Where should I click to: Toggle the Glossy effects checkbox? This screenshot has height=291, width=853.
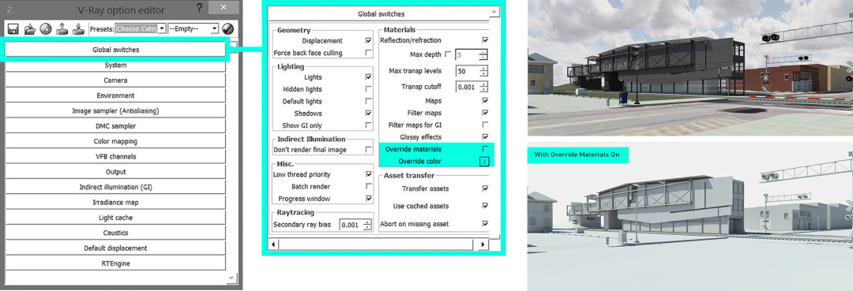tap(485, 136)
